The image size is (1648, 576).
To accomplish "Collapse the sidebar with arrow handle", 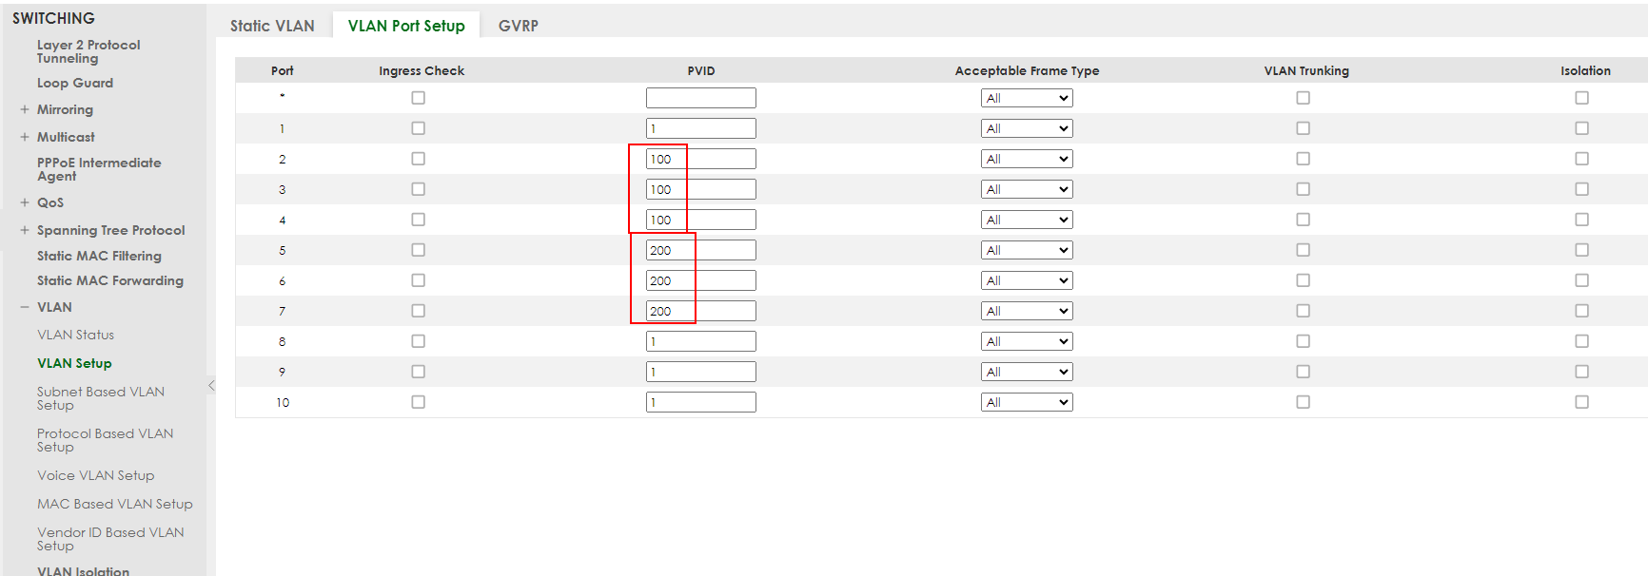I will pyautogui.click(x=211, y=385).
